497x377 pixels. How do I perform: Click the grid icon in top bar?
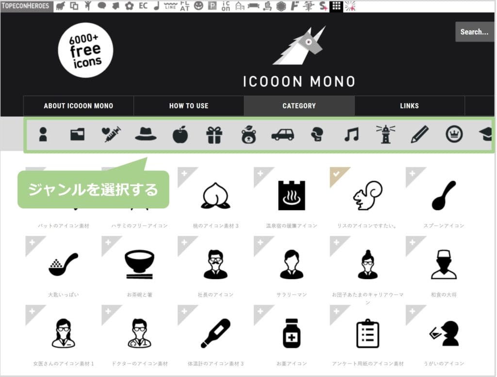(336, 6)
